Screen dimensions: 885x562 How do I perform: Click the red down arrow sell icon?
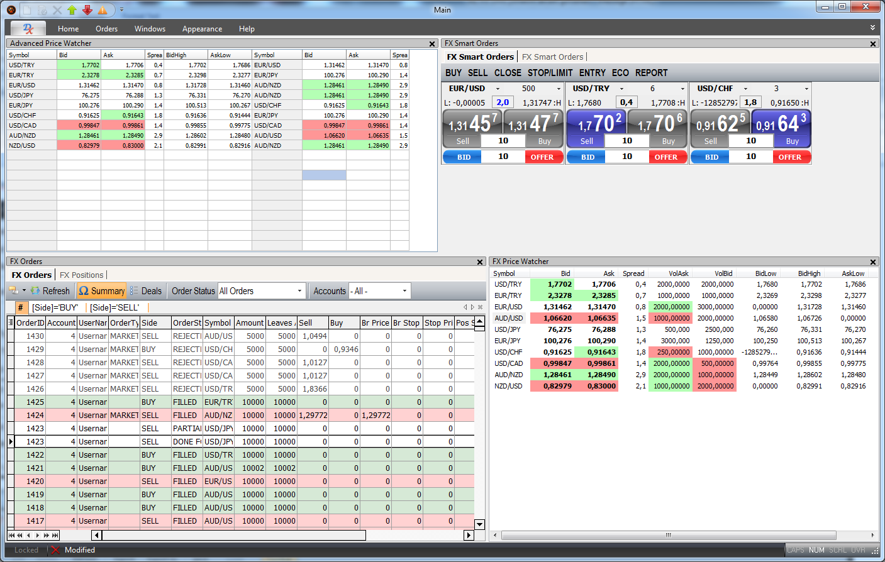click(87, 9)
